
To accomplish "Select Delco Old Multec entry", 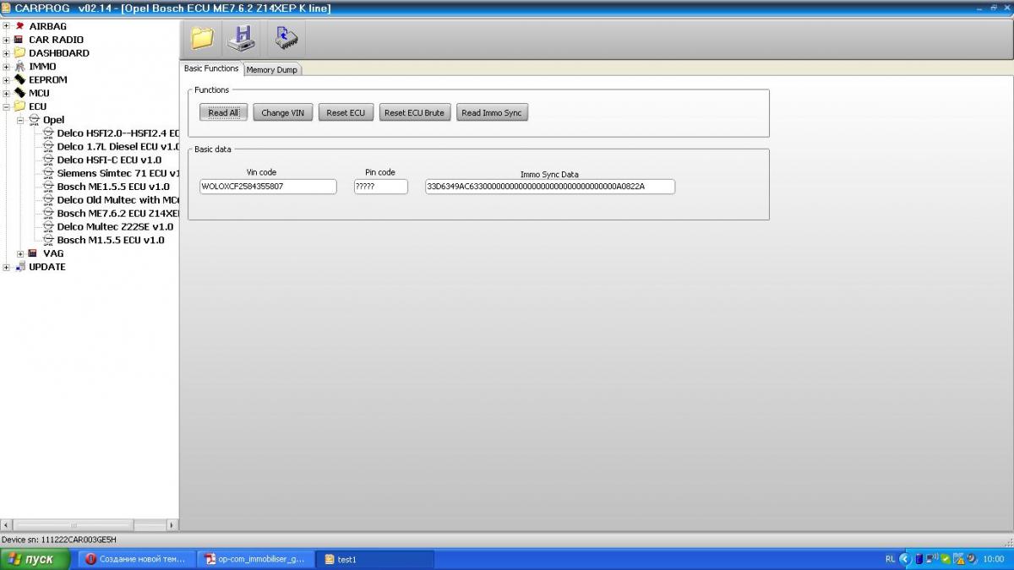I will (x=118, y=200).
